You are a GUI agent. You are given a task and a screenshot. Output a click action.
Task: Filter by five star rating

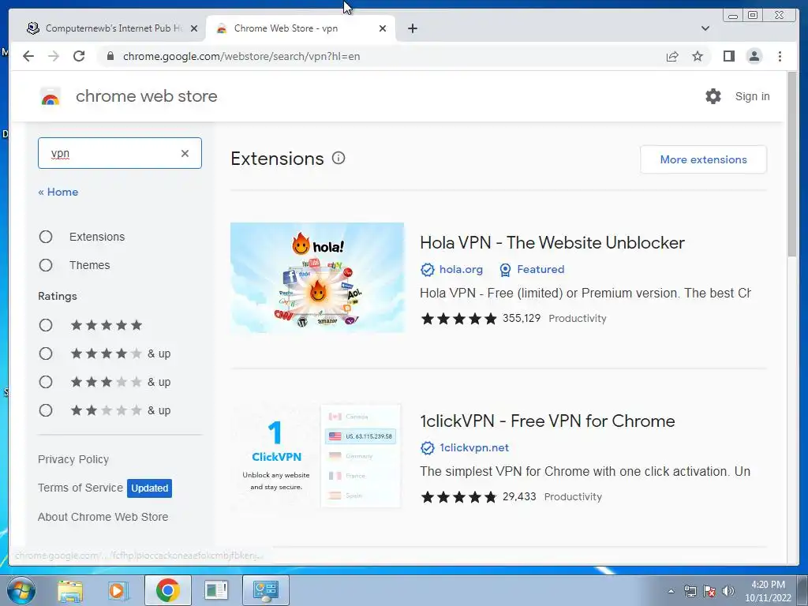coord(46,325)
